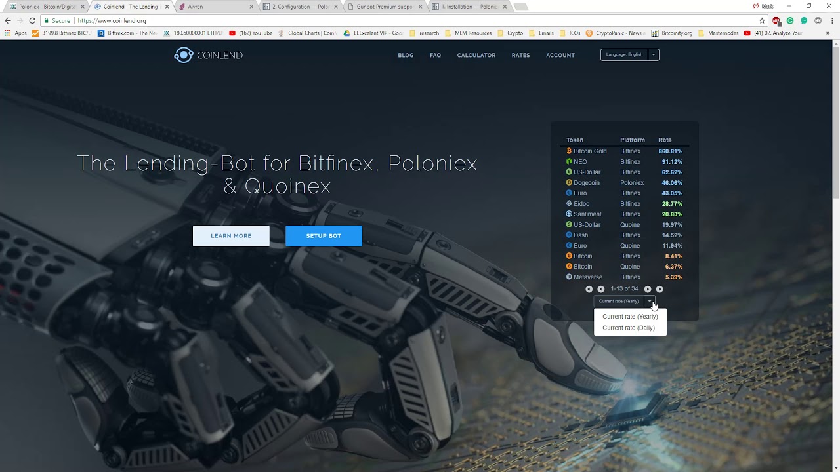Open the BLOG nav item
Image resolution: width=840 pixels, height=472 pixels.
[406, 55]
